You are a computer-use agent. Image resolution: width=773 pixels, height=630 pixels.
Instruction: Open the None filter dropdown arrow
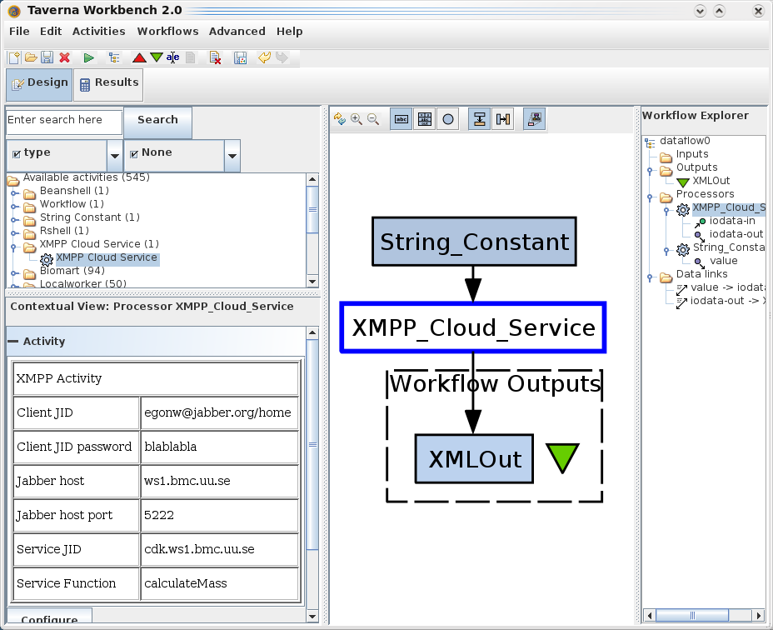(x=232, y=156)
